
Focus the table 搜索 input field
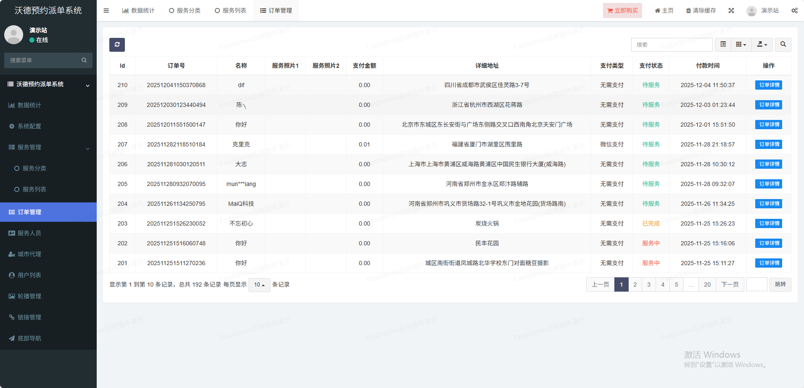[x=672, y=45]
